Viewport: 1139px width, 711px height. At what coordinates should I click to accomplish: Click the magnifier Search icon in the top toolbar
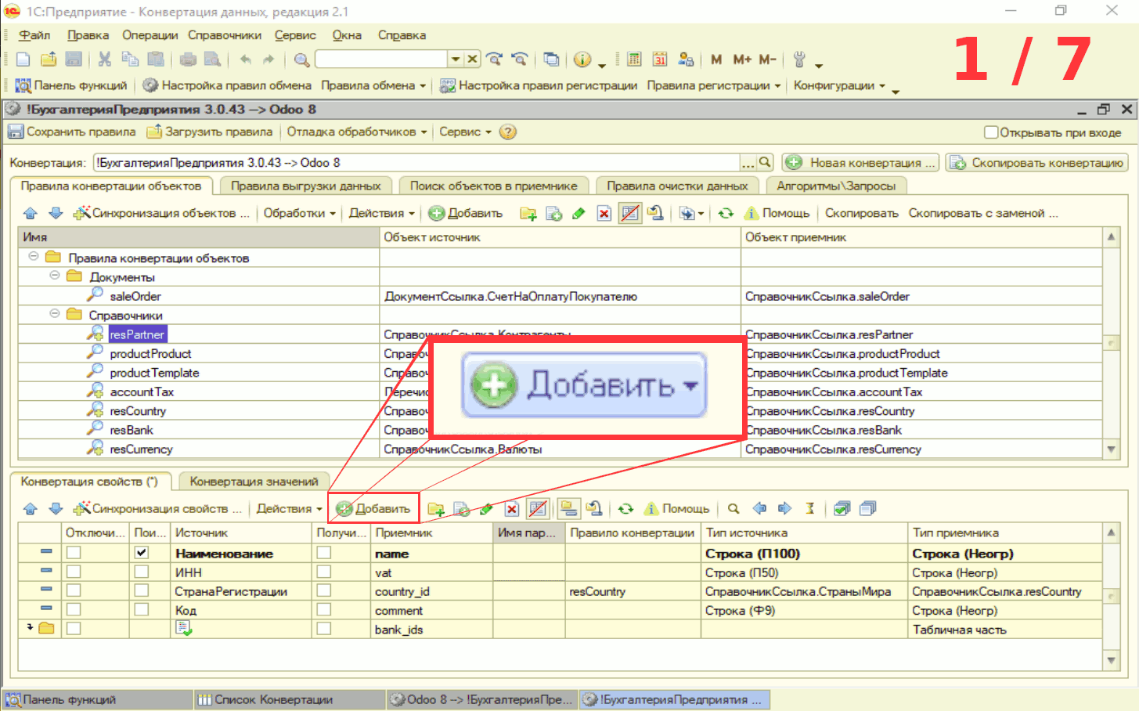[301, 60]
